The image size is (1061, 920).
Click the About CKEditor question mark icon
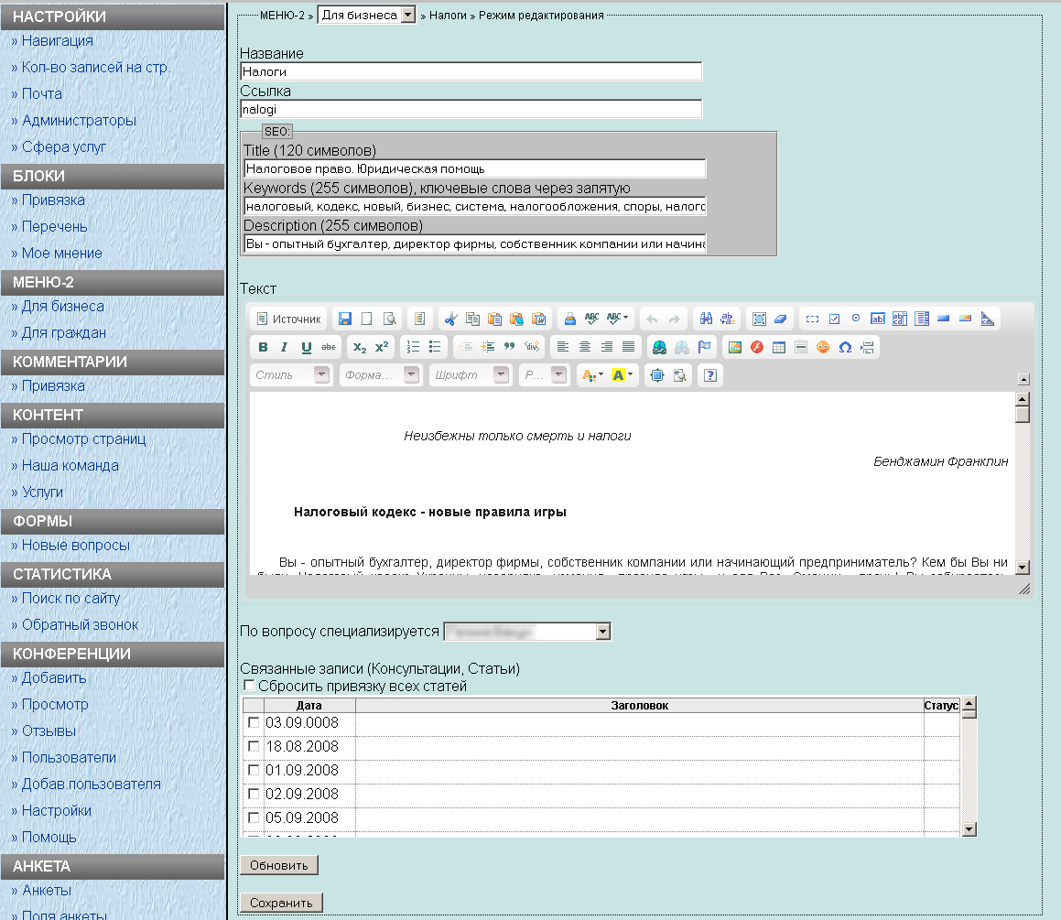point(709,375)
